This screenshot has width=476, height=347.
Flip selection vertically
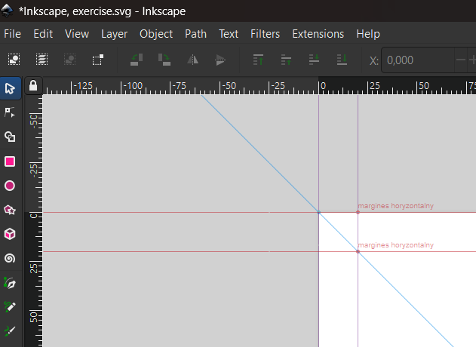click(x=220, y=60)
